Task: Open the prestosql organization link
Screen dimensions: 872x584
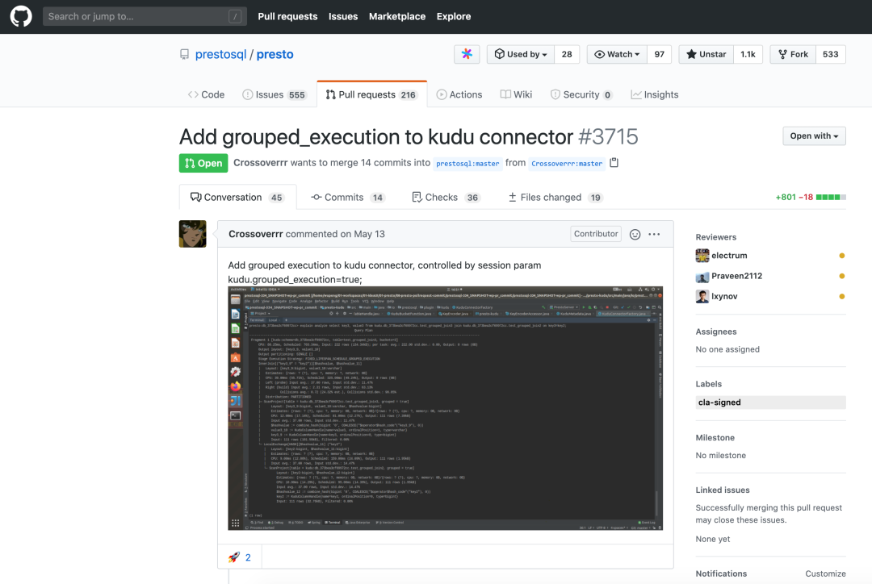Action: pos(220,55)
